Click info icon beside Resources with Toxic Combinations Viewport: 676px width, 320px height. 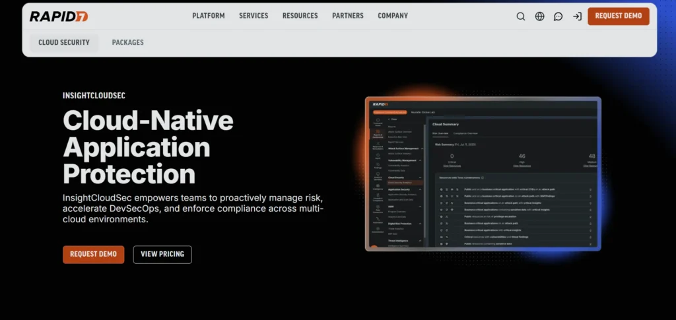coord(483,177)
